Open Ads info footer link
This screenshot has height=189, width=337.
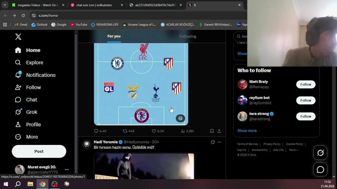[278, 150]
